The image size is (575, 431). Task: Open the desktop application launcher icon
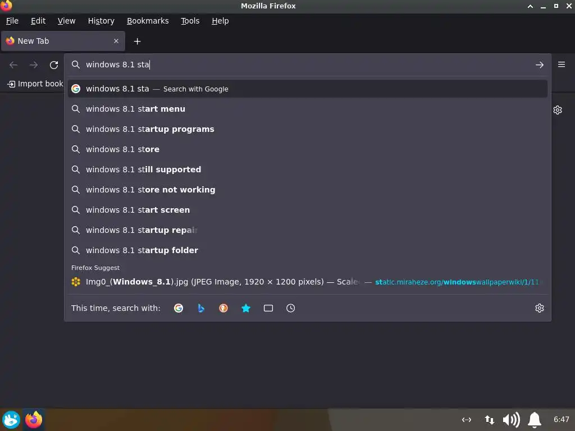click(x=11, y=420)
